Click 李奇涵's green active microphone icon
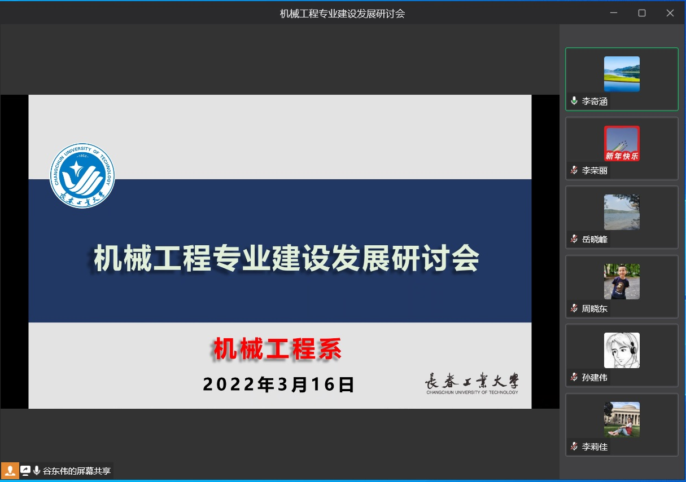Viewport: 686px width, 482px height. coord(574,101)
